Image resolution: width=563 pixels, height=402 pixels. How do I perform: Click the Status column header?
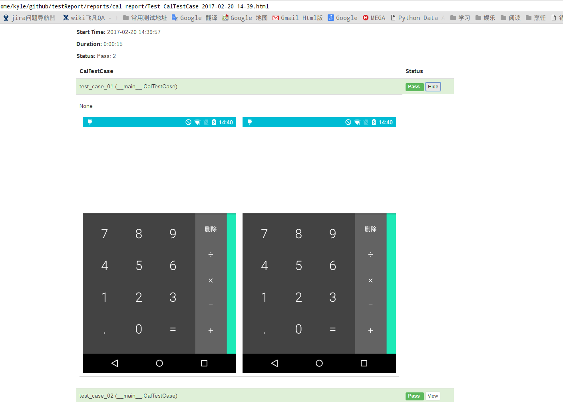pos(414,71)
